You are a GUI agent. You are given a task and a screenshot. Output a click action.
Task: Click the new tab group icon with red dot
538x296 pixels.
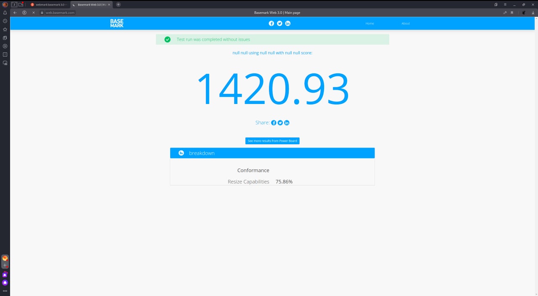pos(21,4)
